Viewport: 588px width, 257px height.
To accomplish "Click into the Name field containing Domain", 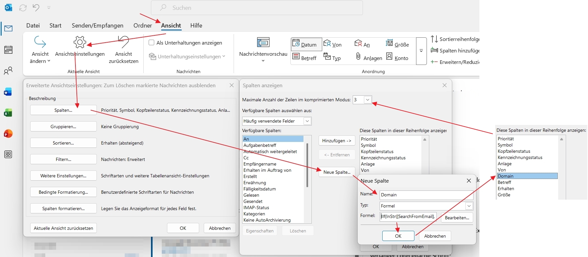I will tap(426, 195).
